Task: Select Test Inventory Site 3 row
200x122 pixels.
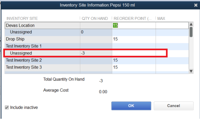Action: pyautogui.click(x=97, y=67)
